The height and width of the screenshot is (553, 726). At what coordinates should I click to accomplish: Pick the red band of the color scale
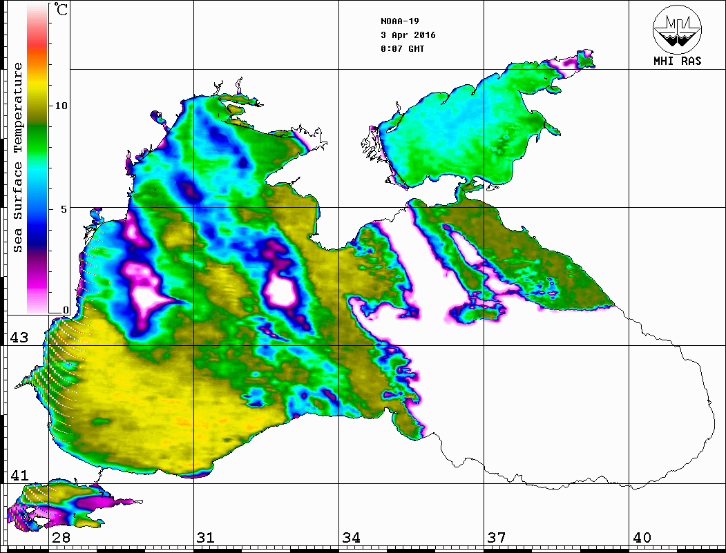tap(37, 43)
